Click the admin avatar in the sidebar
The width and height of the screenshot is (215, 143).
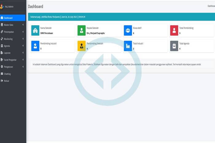pos(2,6)
